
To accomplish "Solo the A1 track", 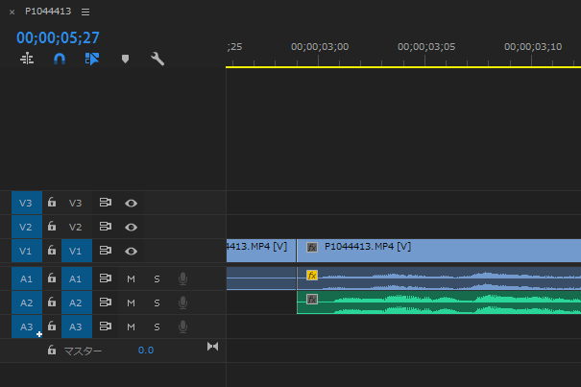I will [157, 278].
